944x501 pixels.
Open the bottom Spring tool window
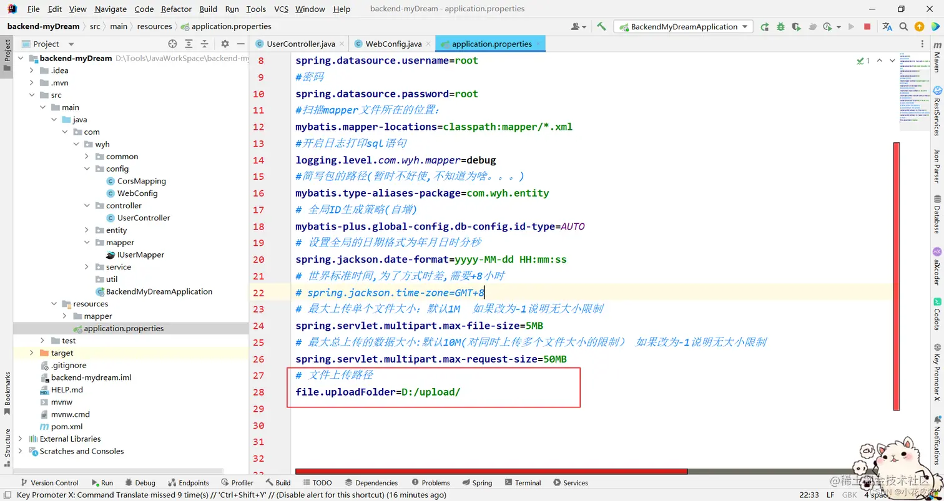477,482
